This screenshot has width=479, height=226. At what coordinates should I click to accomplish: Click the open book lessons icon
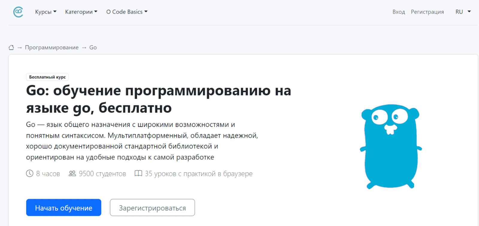point(138,173)
